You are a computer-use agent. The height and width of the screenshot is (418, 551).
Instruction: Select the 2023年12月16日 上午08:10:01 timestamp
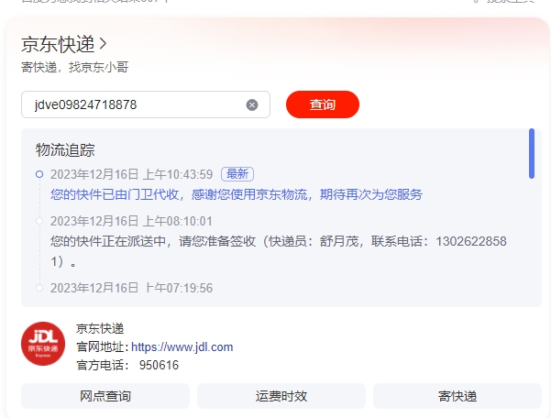coord(131,221)
